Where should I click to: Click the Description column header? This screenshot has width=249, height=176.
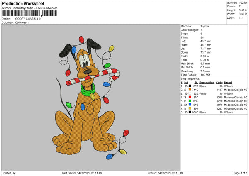tap(207, 83)
